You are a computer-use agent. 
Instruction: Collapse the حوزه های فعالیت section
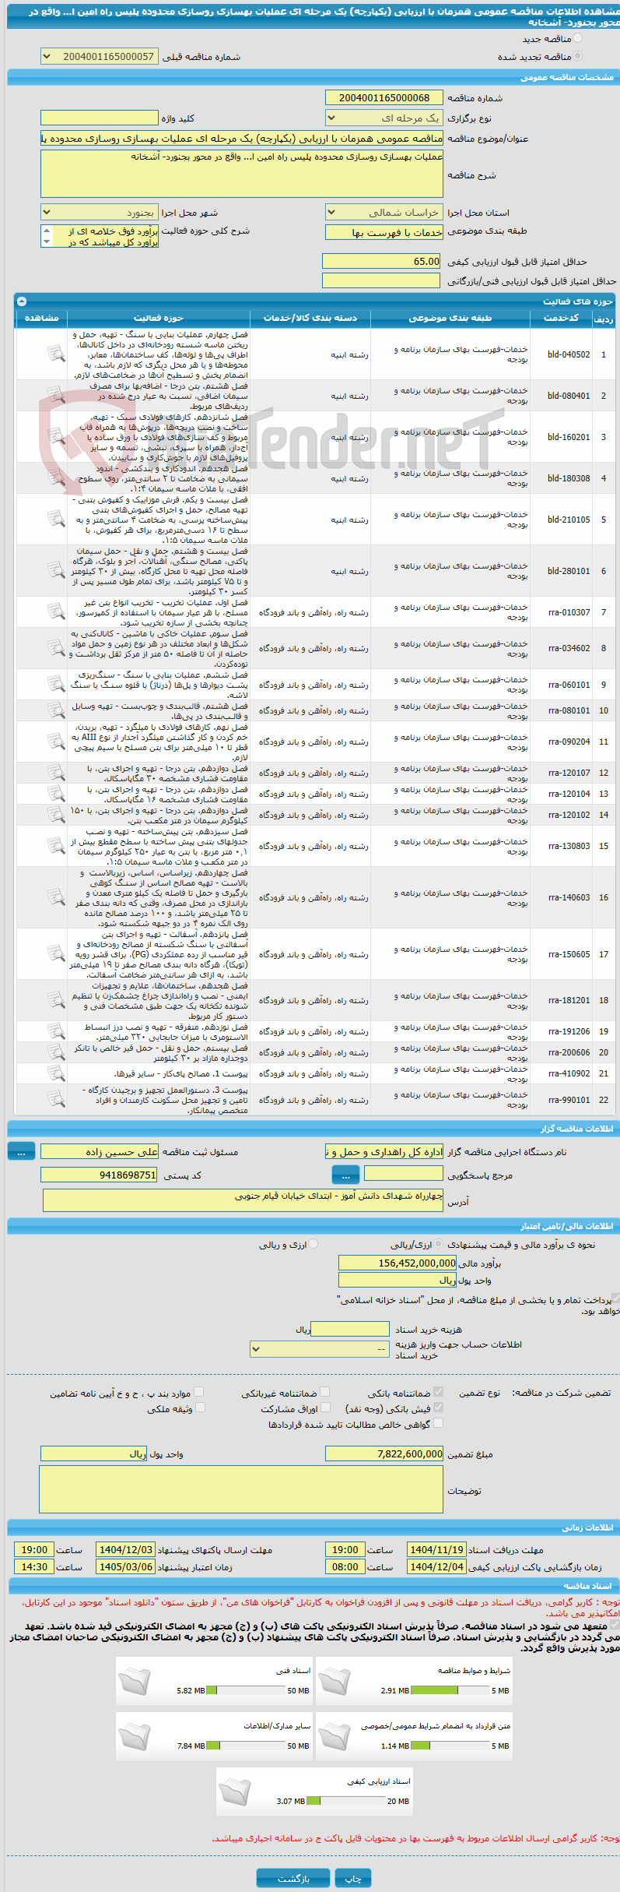pyautogui.click(x=22, y=301)
